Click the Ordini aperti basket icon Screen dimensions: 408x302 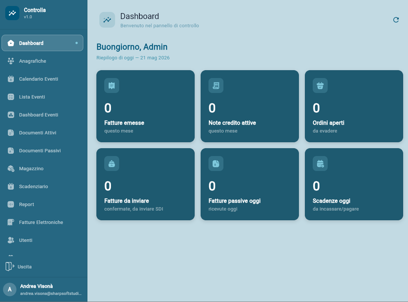pyautogui.click(x=320, y=85)
